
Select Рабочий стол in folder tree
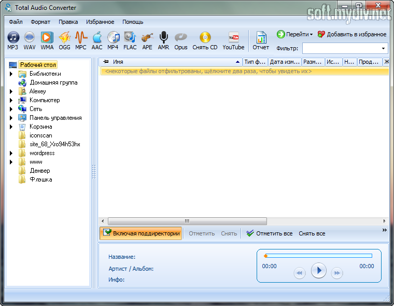tap(38, 65)
